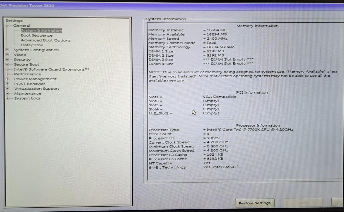This screenshot has height=212, width=344.
Task: Select the General category label
Action: tap(22, 25)
